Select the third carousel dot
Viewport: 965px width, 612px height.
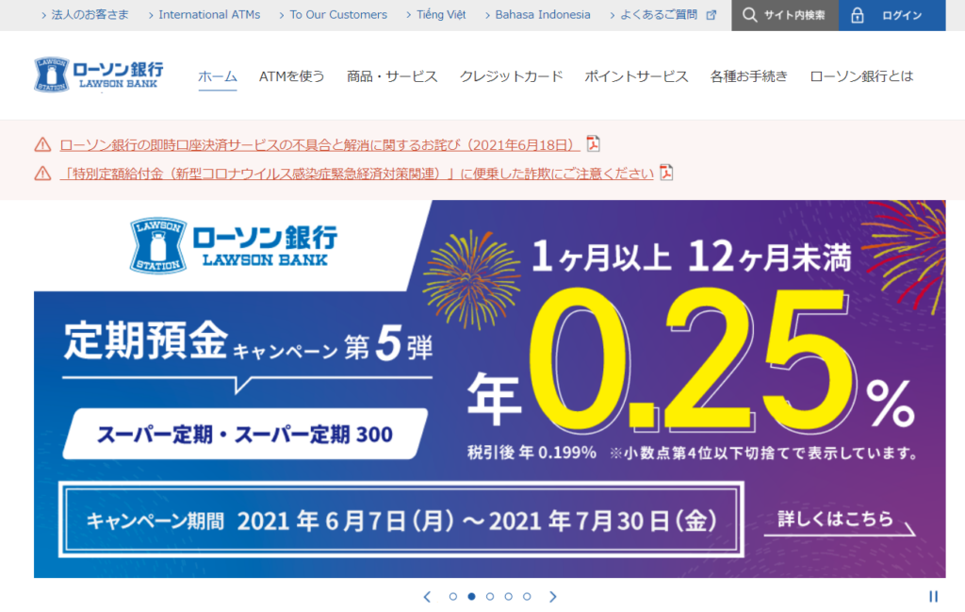tap(490, 596)
